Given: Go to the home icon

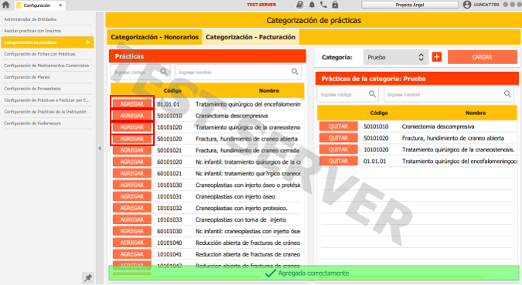Looking at the screenshot, I should [5, 5].
